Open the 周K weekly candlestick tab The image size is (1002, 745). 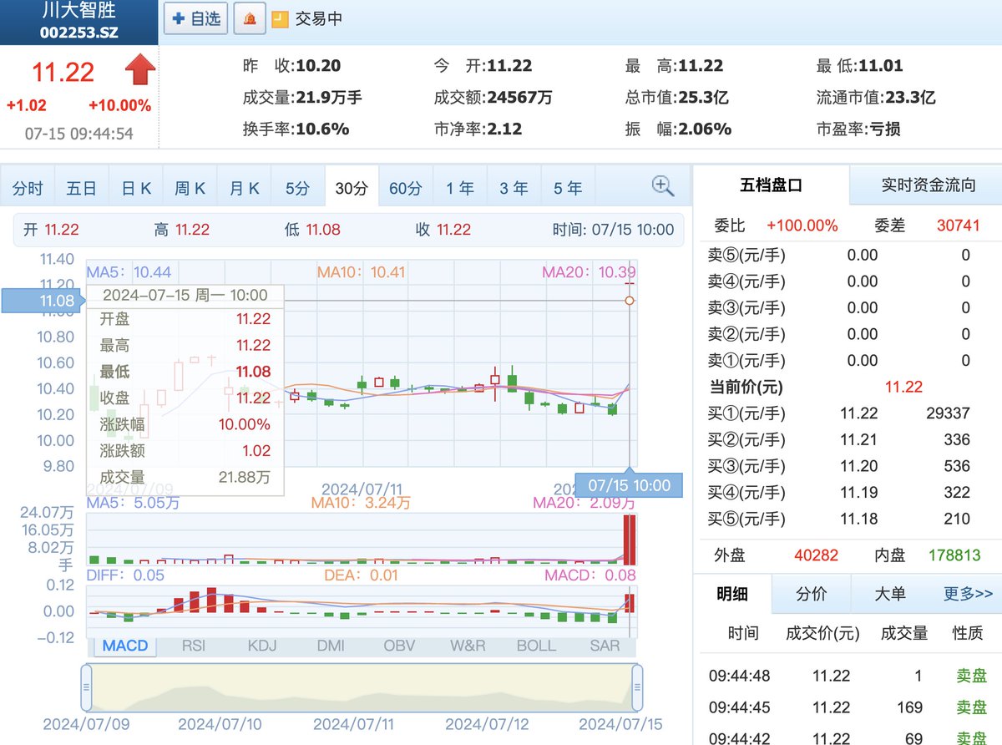(190, 188)
